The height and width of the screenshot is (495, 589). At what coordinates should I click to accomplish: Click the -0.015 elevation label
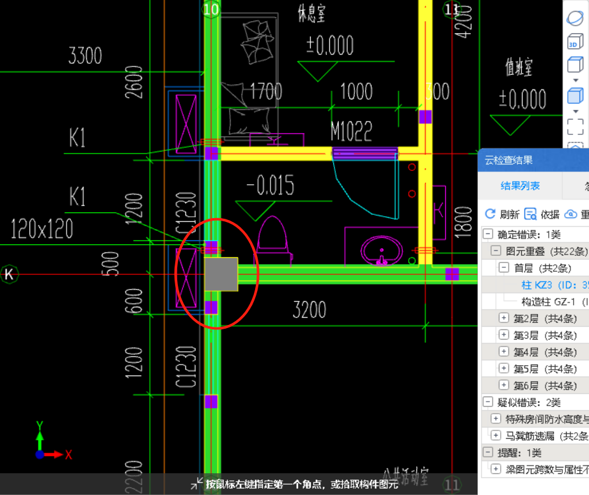(270, 185)
